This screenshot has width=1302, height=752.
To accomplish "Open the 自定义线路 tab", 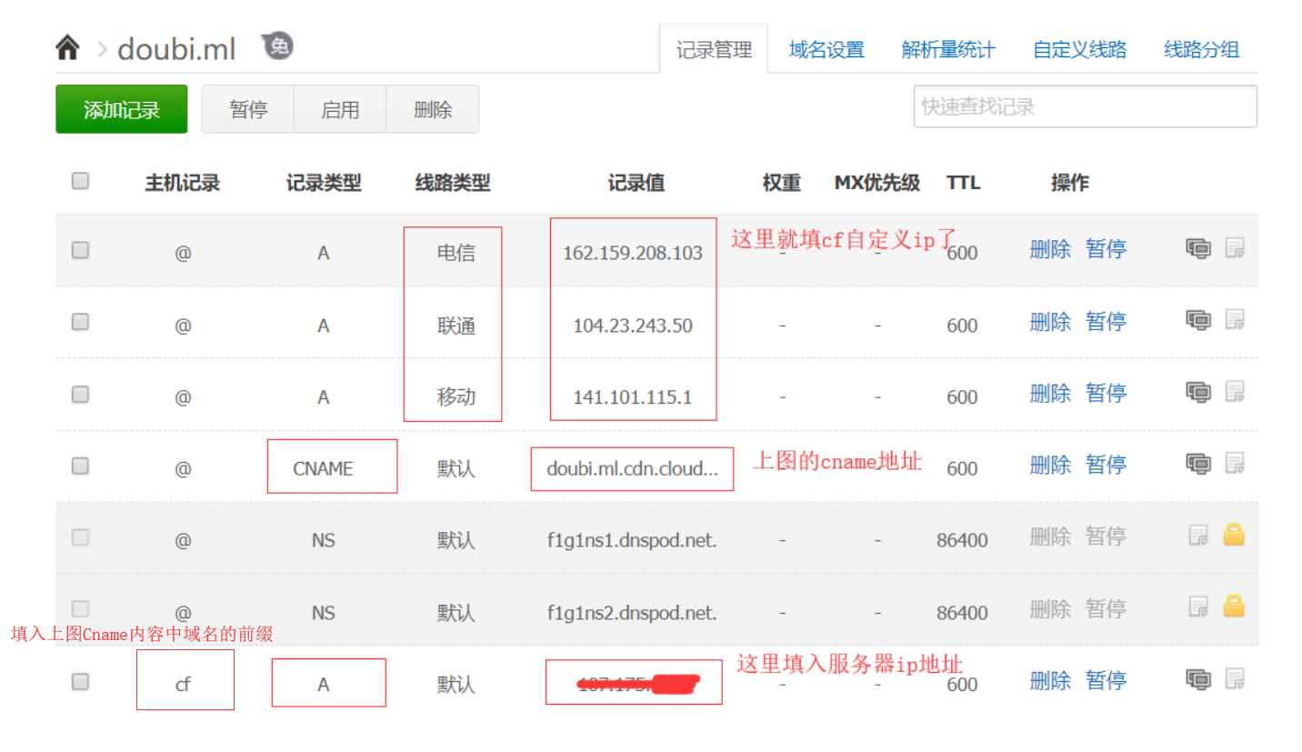I will [1080, 49].
